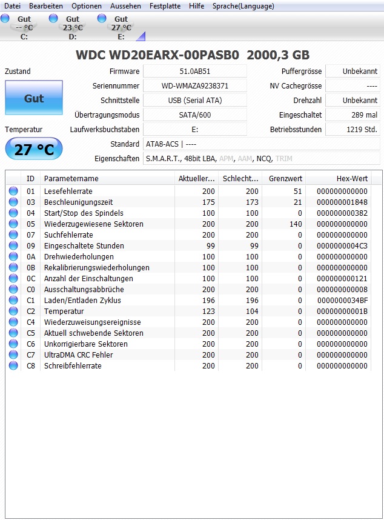Click status icon of Rekalibrierungswiederholungen row
The image size is (384, 520).
(x=13, y=267)
